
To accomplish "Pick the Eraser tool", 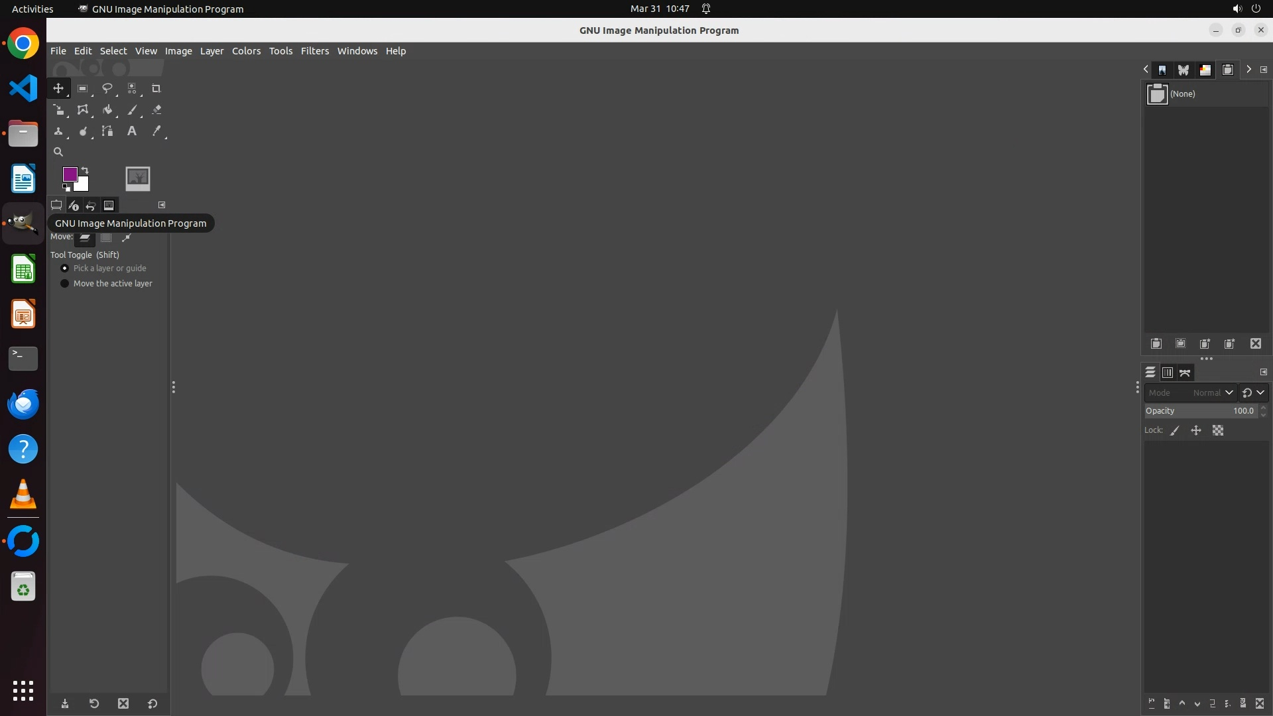I will click(x=156, y=110).
